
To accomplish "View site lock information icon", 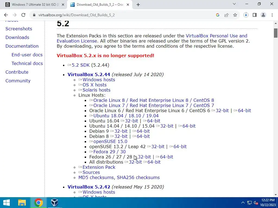I will click(34, 15).
